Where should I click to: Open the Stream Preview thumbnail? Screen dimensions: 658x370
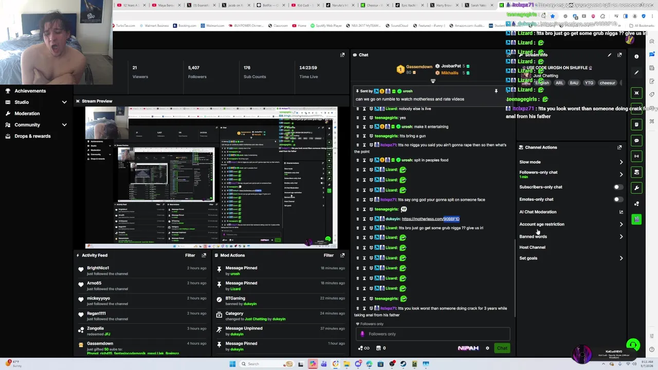[x=211, y=178]
